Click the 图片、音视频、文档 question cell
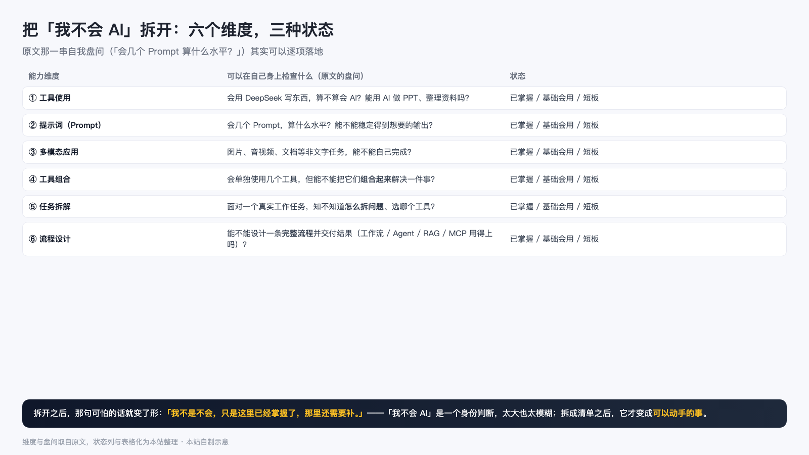809x455 pixels. click(319, 152)
